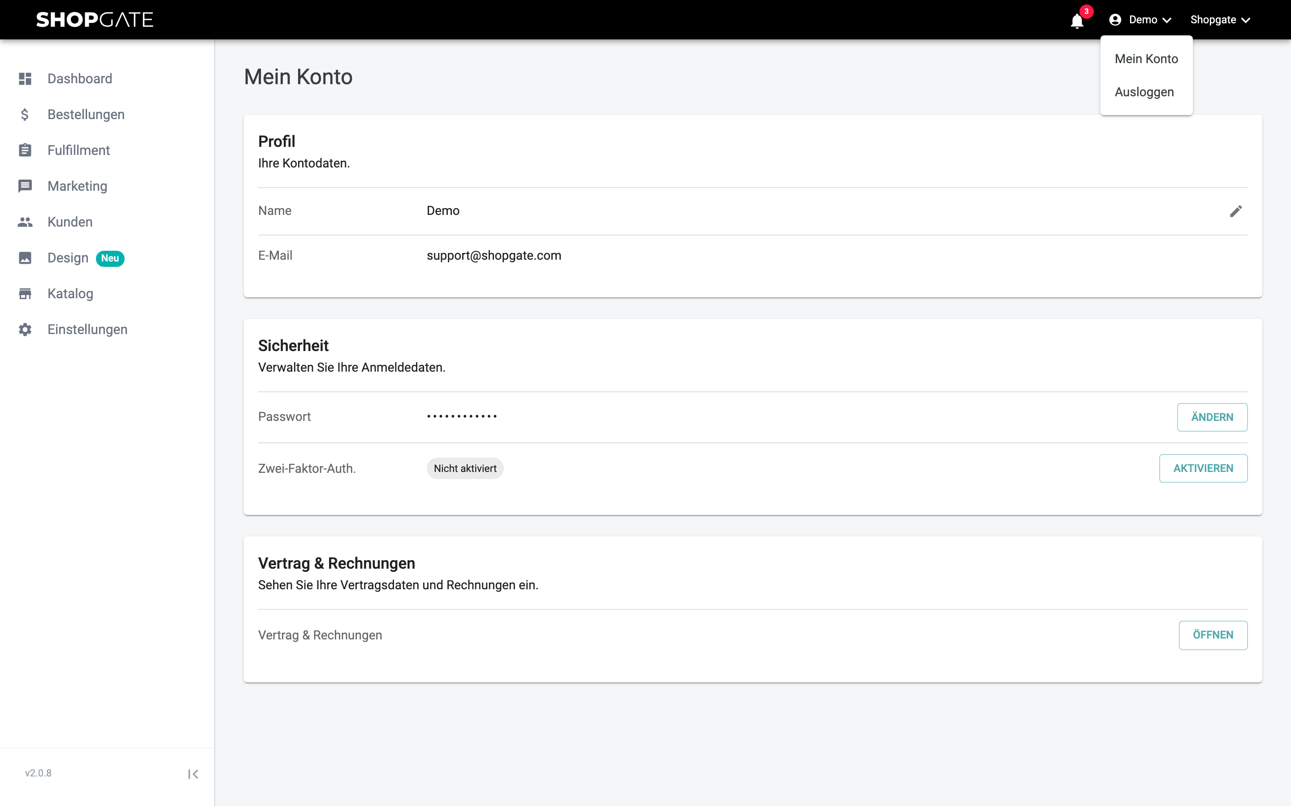The width and height of the screenshot is (1291, 806).
Task: Open the Fulfillment section
Action: click(78, 150)
